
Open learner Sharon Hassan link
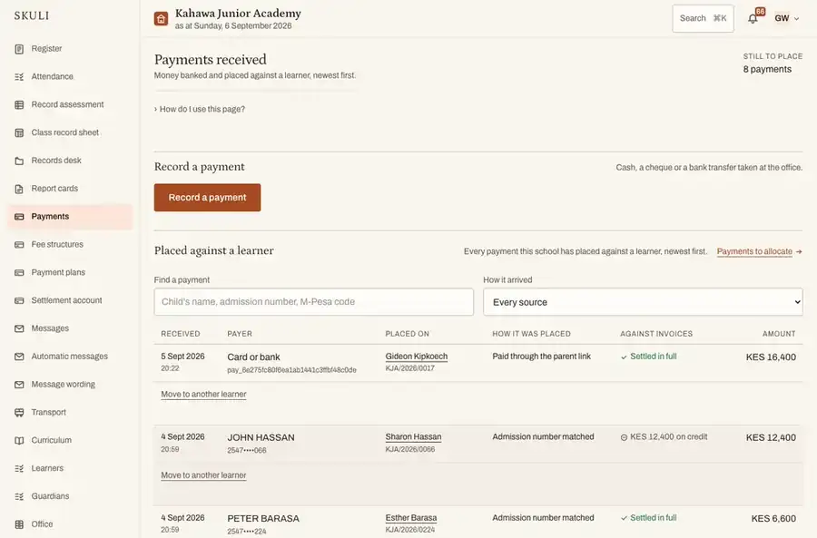pos(413,436)
